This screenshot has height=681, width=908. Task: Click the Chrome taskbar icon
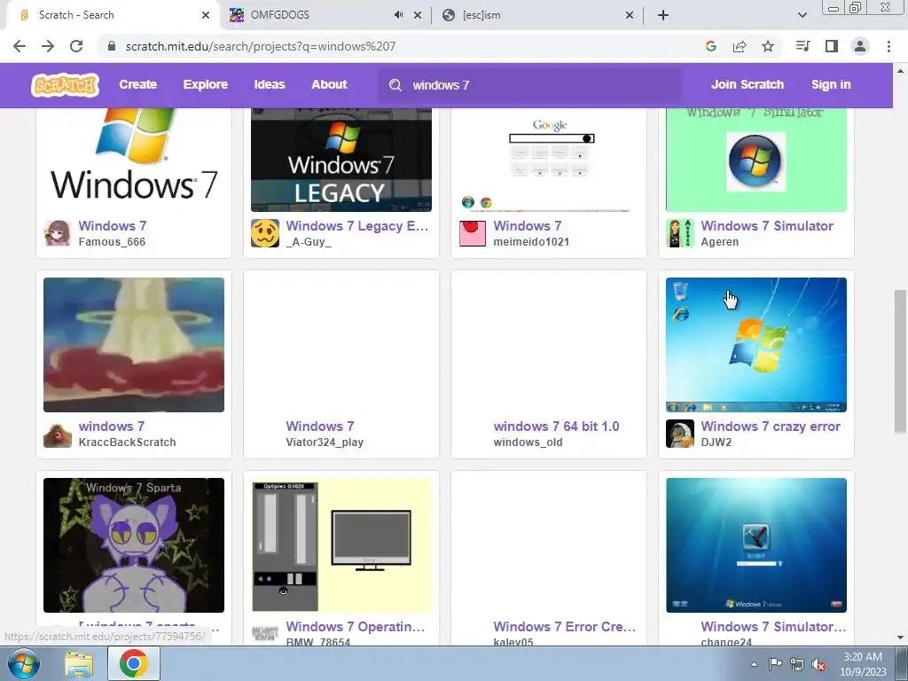(133, 663)
